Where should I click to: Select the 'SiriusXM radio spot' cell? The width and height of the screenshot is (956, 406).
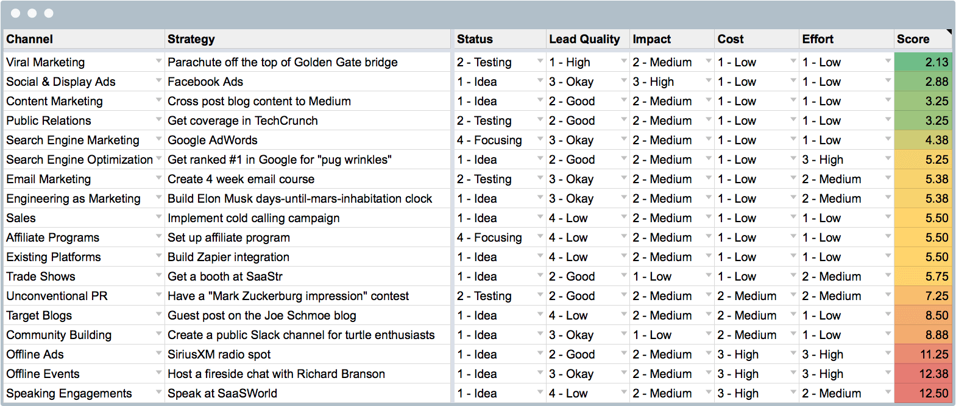tap(308, 354)
